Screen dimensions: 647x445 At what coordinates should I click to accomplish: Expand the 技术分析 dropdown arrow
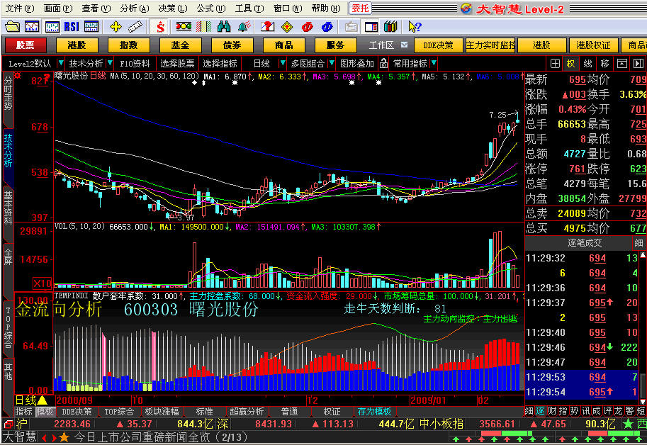[109, 63]
